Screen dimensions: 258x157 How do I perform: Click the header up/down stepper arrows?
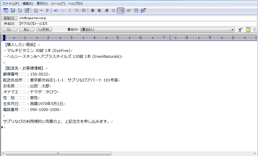point(255,30)
